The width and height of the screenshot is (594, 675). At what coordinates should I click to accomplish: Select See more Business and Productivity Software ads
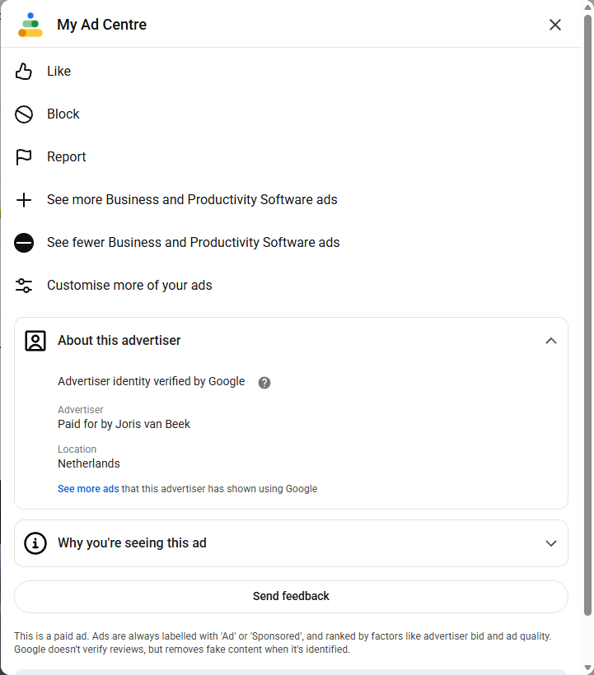point(192,200)
